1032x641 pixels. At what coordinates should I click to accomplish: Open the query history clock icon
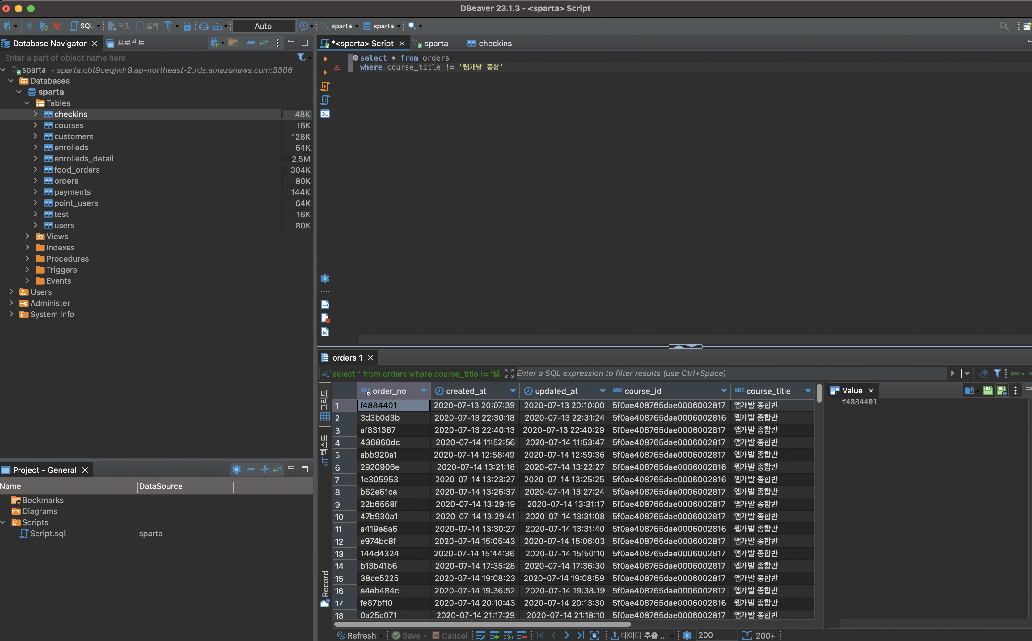[x=303, y=26]
